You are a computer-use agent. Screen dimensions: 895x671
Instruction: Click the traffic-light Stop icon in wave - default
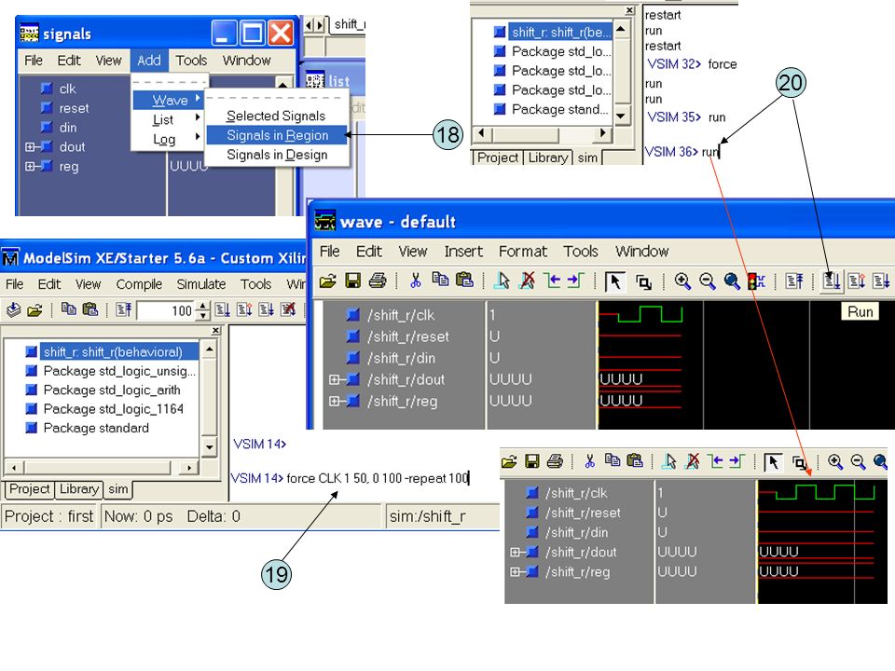(x=756, y=281)
